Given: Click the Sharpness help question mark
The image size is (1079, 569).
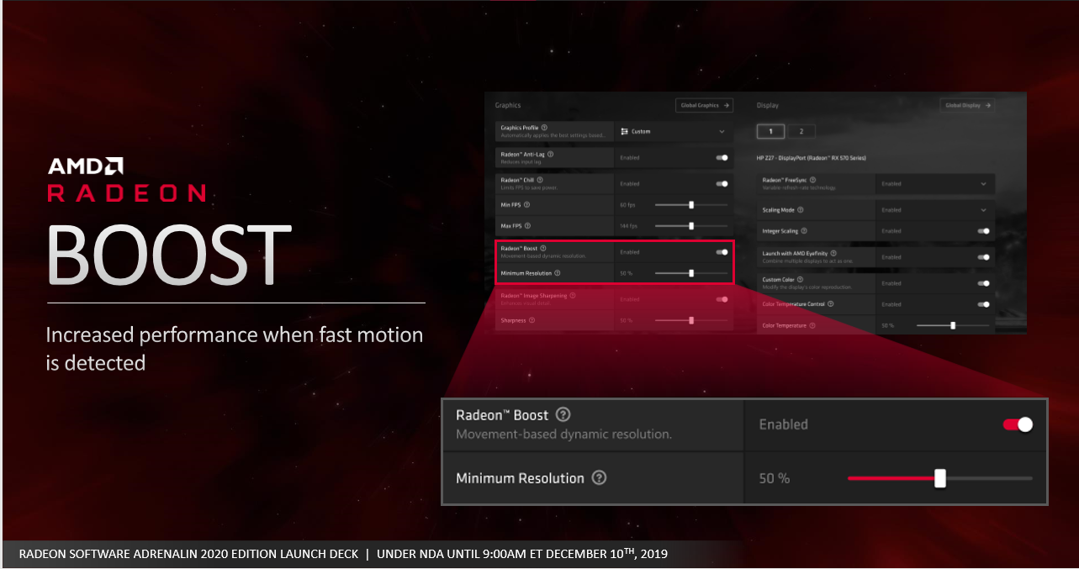Looking at the screenshot, I should click(x=532, y=320).
